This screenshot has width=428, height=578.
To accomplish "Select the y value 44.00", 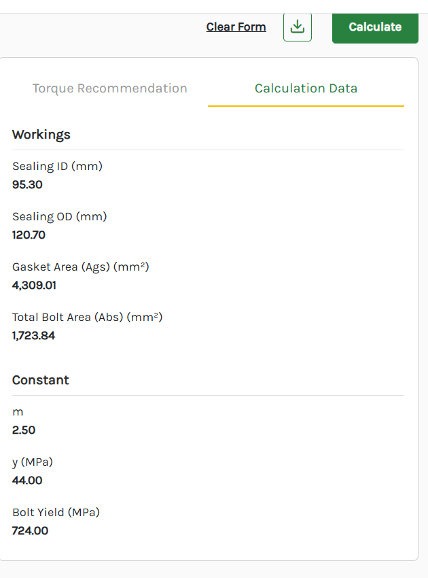I will point(27,480).
